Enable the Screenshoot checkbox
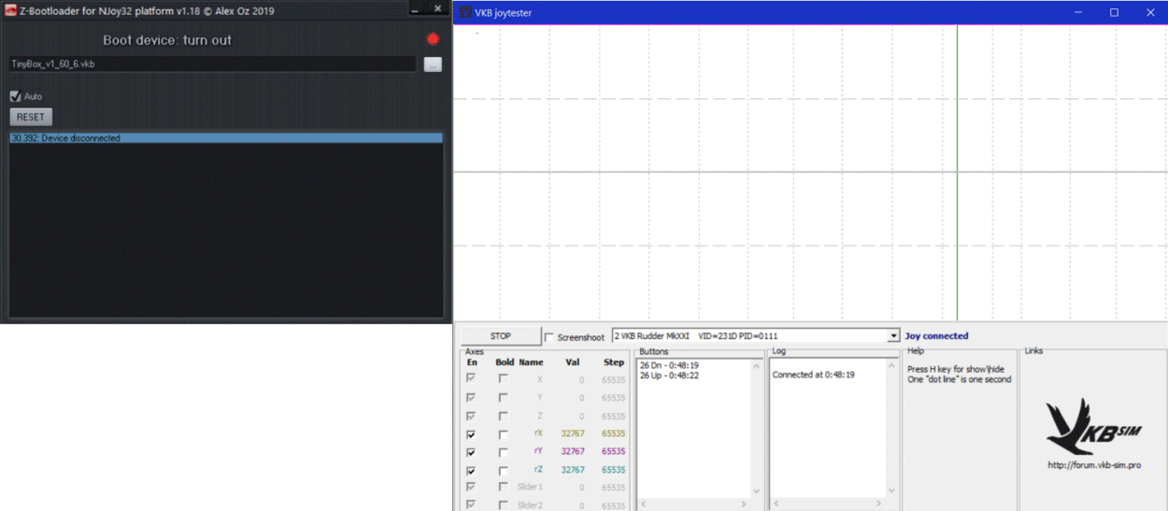Image resolution: width=1168 pixels, height=511 pixels. click(549, 337)
